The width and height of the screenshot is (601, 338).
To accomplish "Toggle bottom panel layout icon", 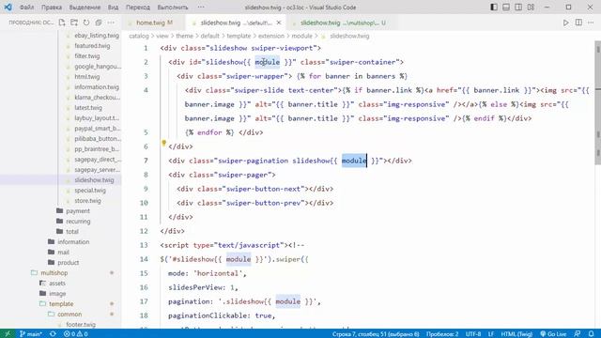I will (x=506, y=8).
